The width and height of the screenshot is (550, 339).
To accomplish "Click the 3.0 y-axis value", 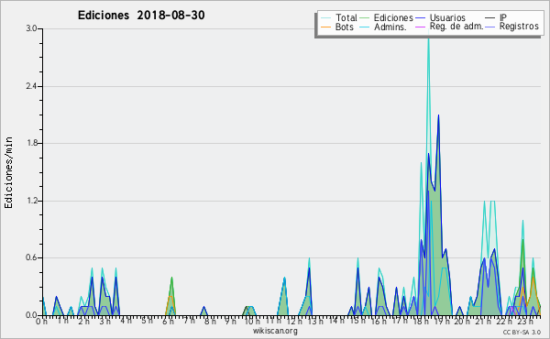I will pyautogui.click(x=31, y=28).
